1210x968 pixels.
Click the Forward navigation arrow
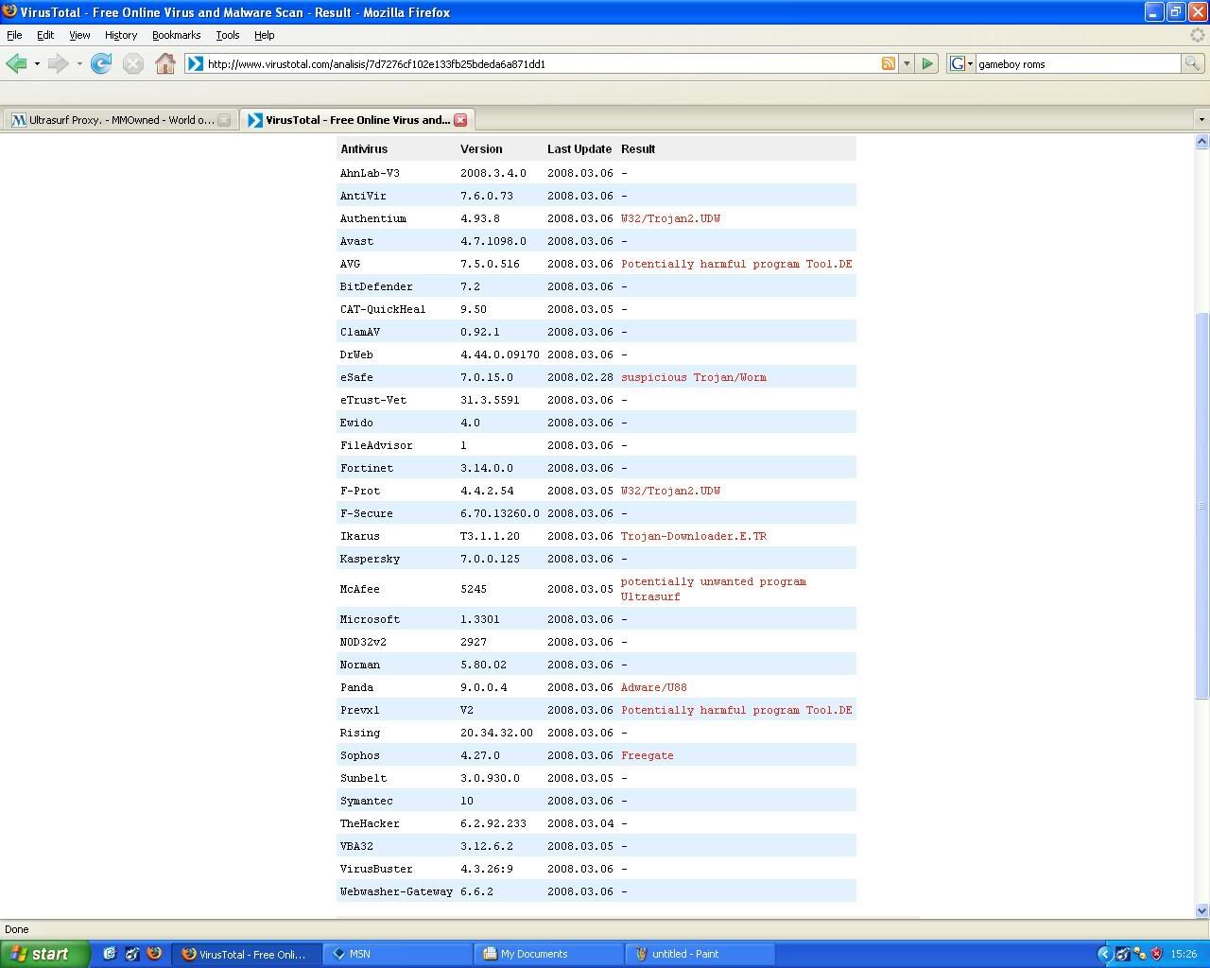(58, 63)
